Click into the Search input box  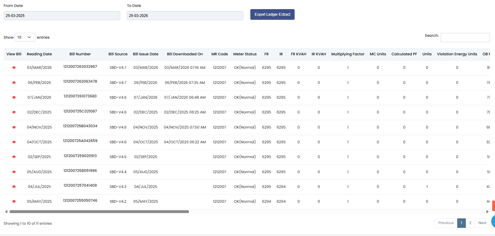(x=465, y=37)
